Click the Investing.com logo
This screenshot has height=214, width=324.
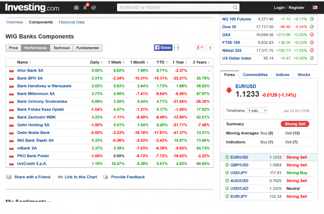point(32,7)
